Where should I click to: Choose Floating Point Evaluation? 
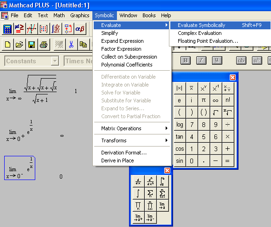pyautogui.click(x=220, y=41)
